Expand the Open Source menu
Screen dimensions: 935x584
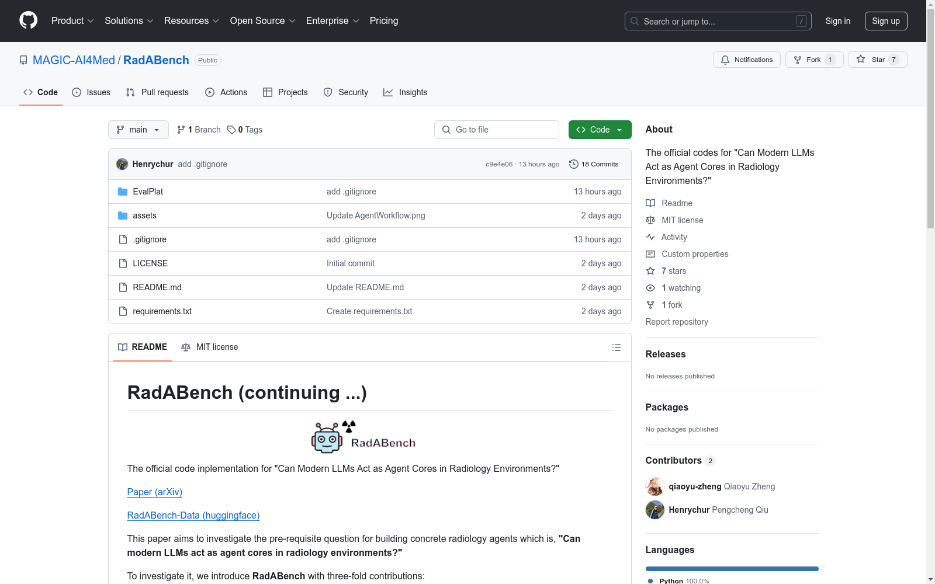click(x=263, y=21)
